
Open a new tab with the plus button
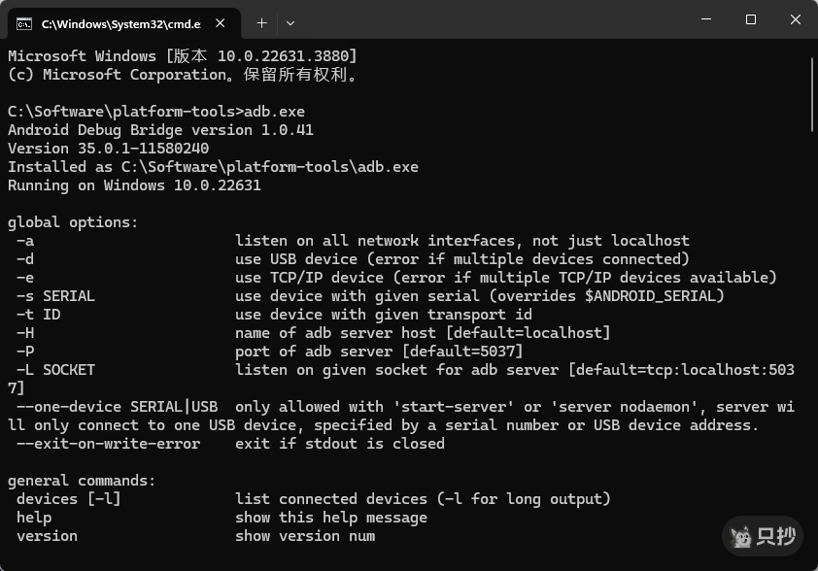(x=261, y=21)
